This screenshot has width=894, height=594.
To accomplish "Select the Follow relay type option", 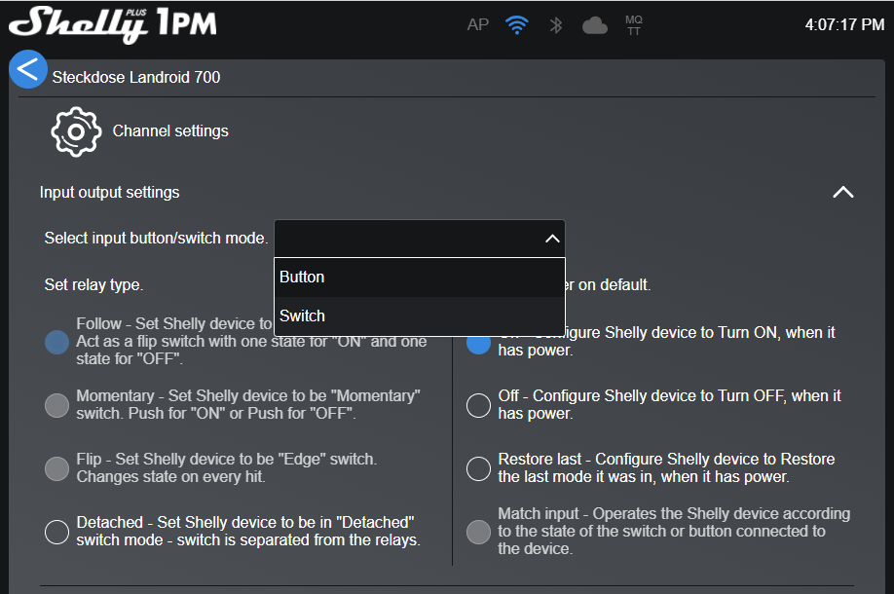I will (x=57, y=342).
